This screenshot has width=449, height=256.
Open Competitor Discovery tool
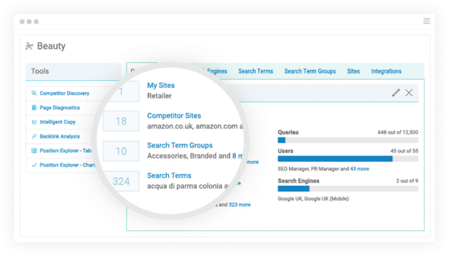[x=64, y=93]
